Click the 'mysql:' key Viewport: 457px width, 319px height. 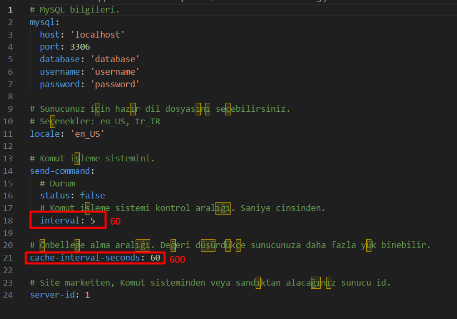click(x=44, y=22)
